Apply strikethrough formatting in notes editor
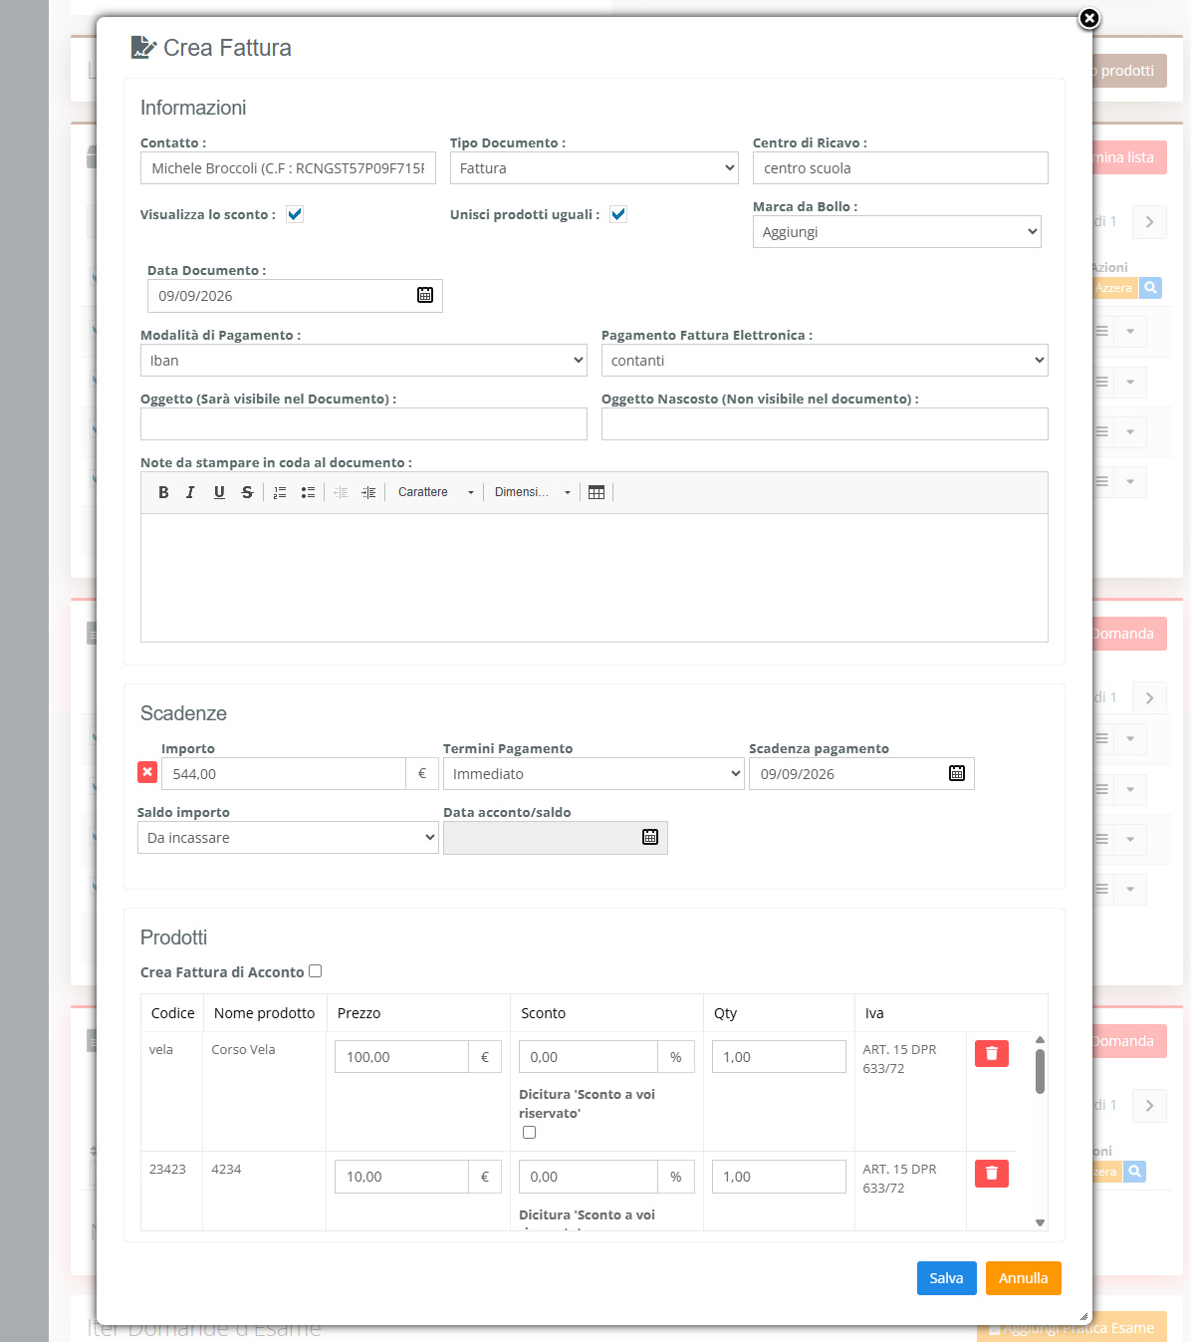 pos(247,492)
